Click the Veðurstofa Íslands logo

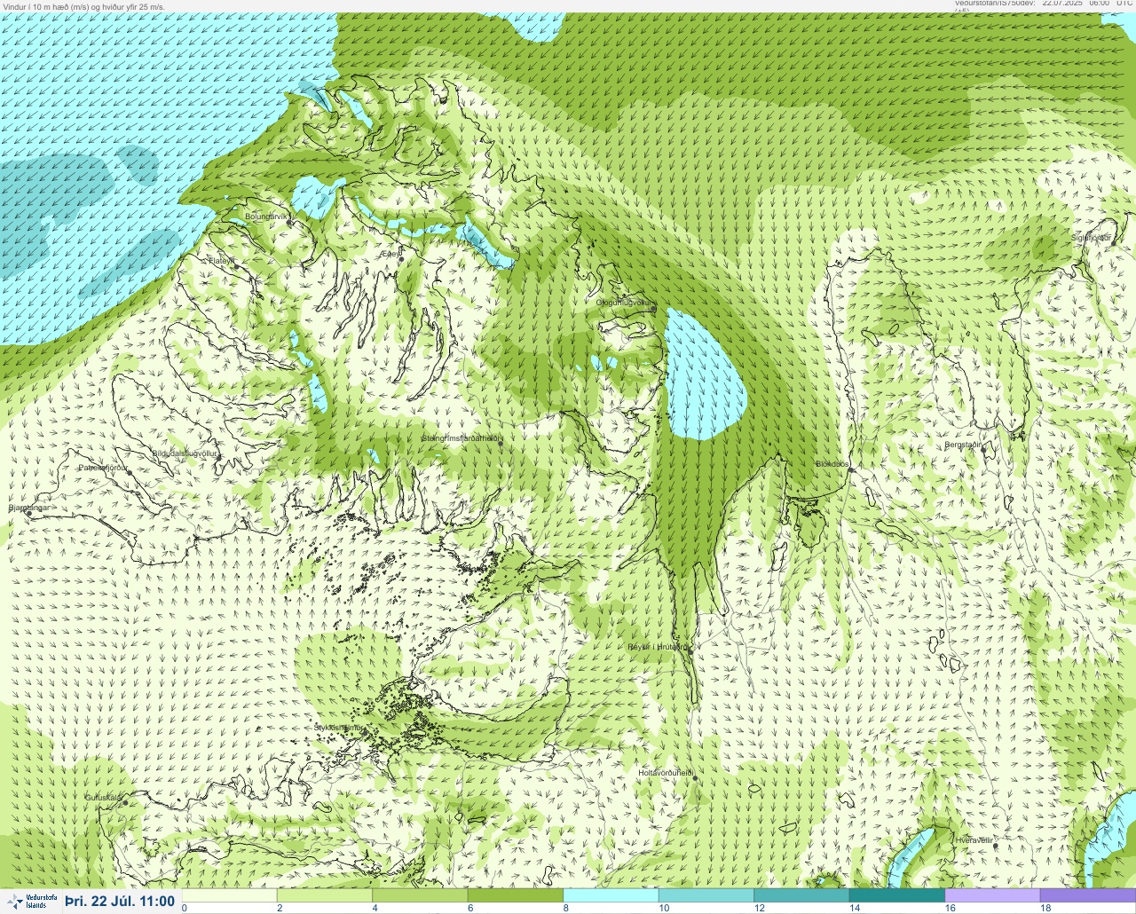[32, 901]
